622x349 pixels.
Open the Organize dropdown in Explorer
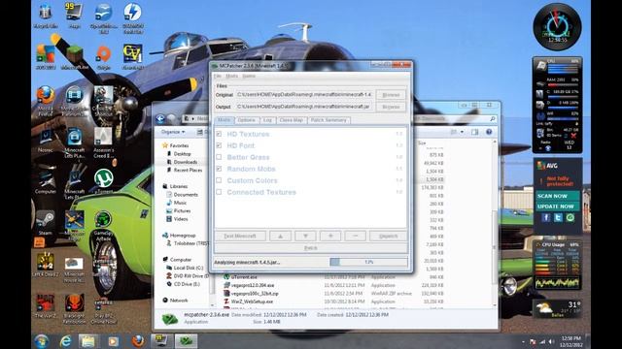(x=173, y=132)
